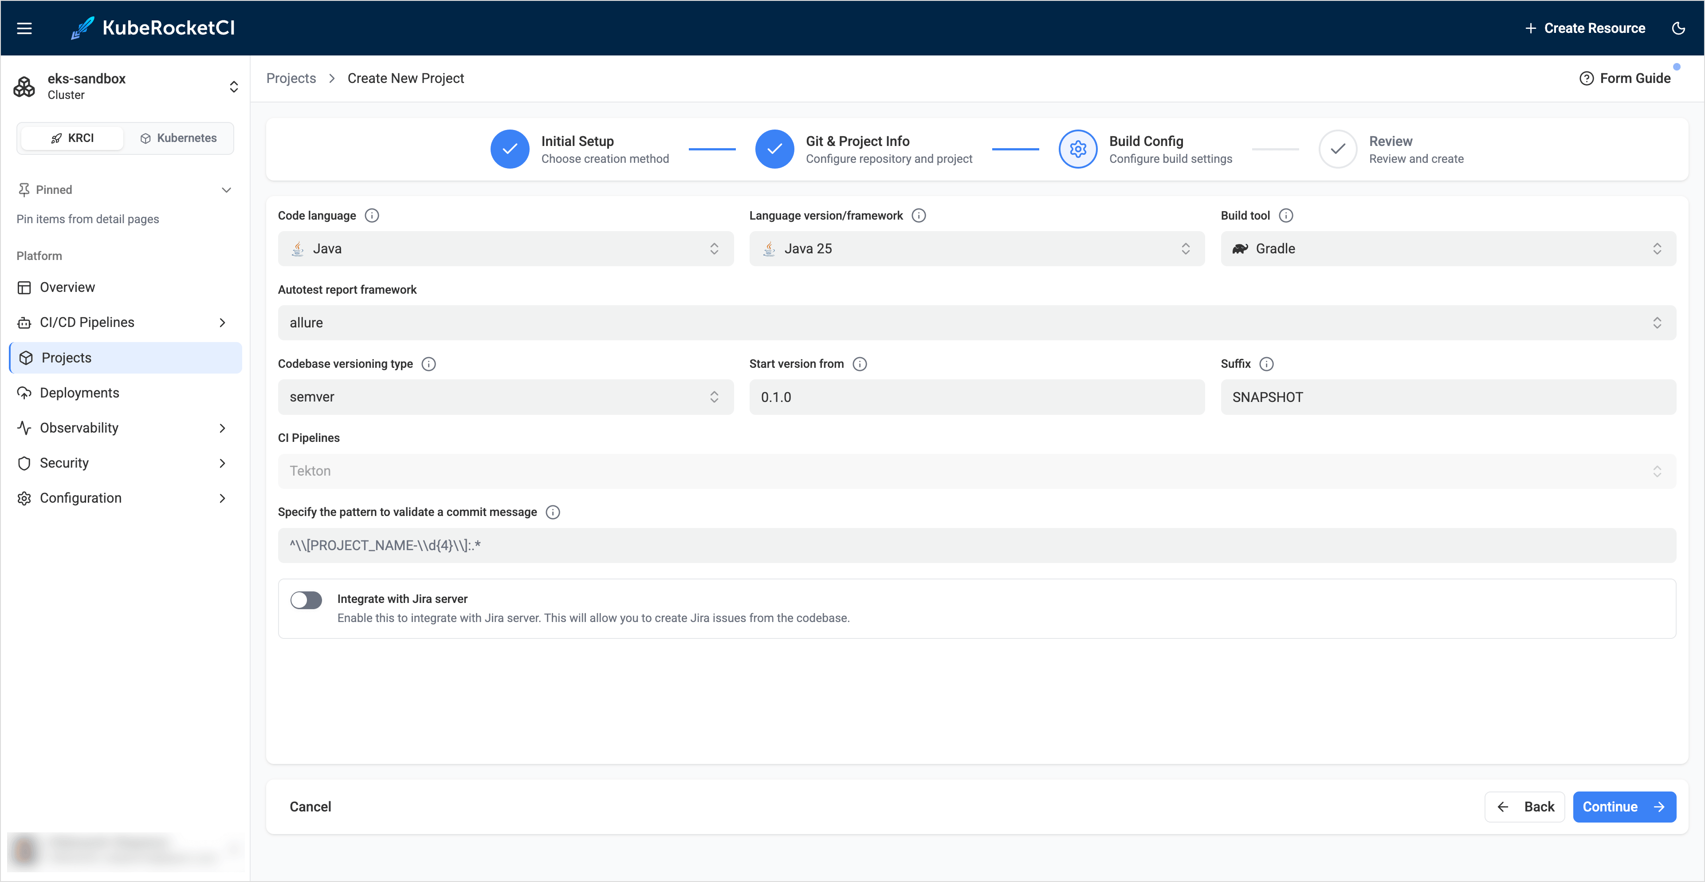Expand the Observability chevron
The width and height of the screenshot is (1705, 882).
pyautogui.click(x=222, y=428)
